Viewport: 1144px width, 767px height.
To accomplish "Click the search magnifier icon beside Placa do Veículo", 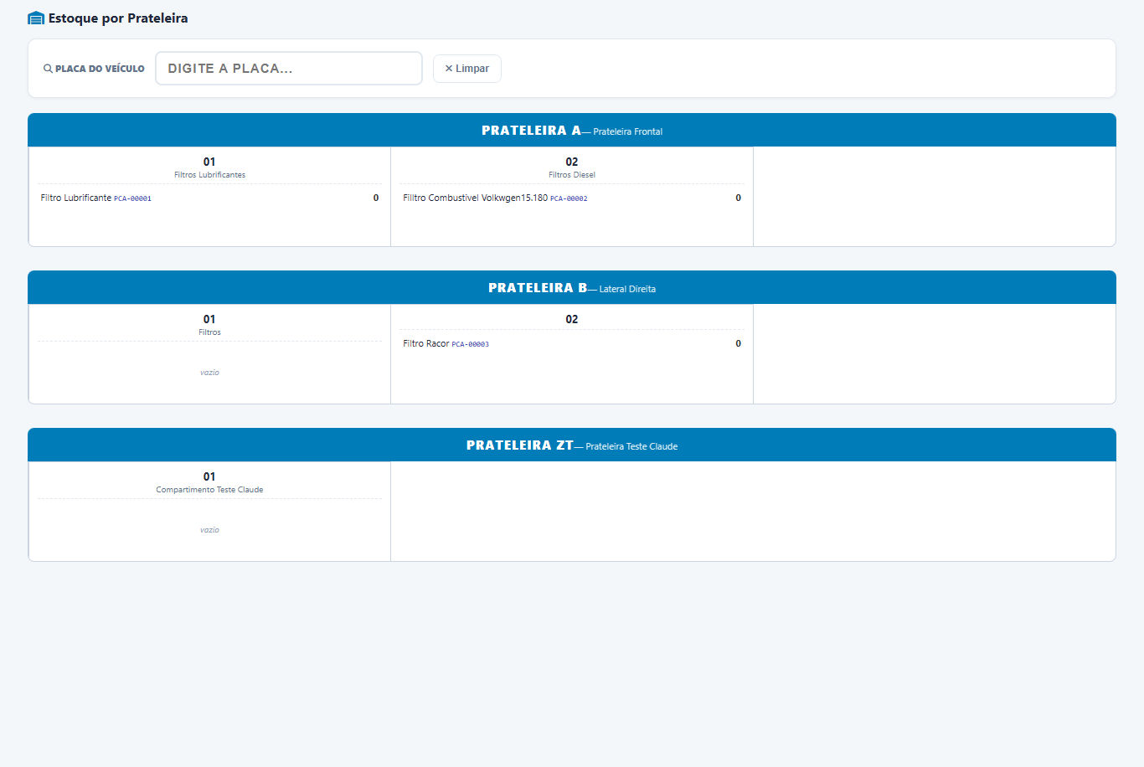I will point(48,69).
